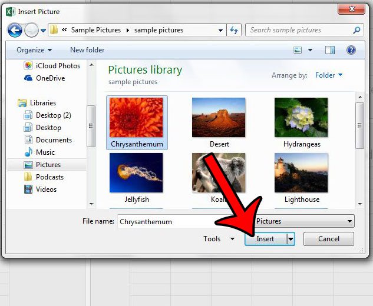Viewport: 373px width, 306px height.
Task: Click the navigation pane scroll up arrow
Action: [x=91, y=65]
